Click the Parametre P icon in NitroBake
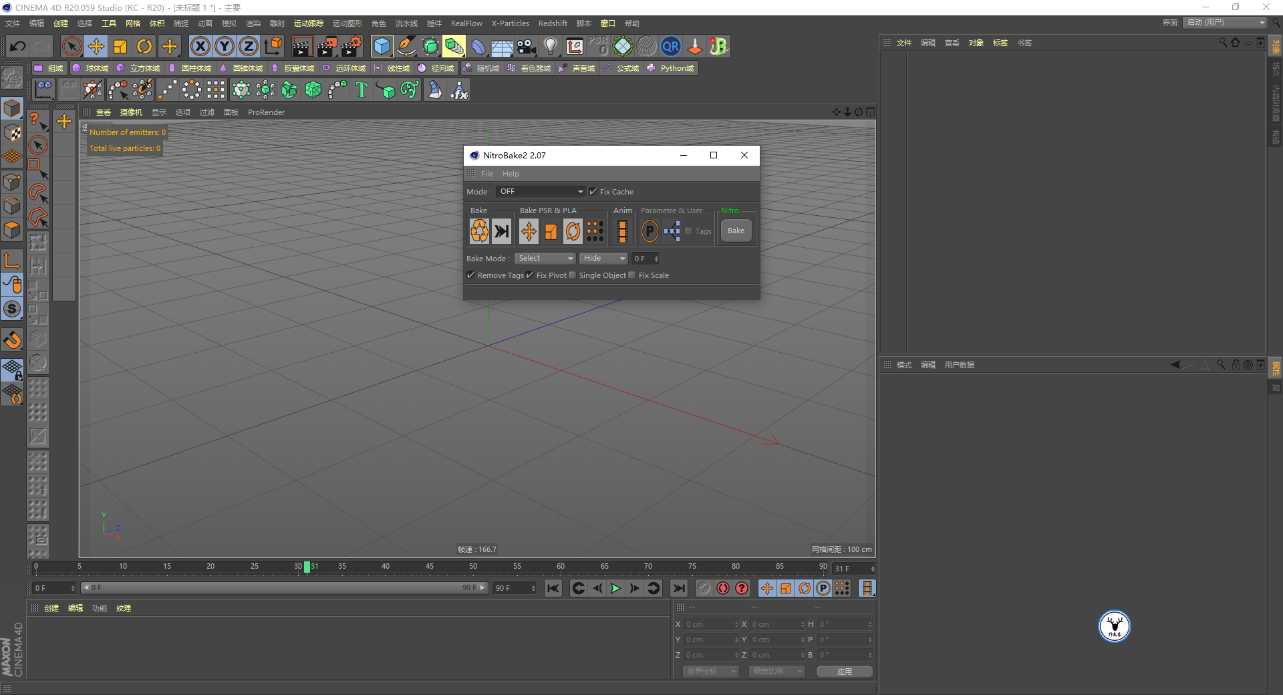Image resolution: width=1283 pixels, height=695 pixels. [x=650, y=231]
